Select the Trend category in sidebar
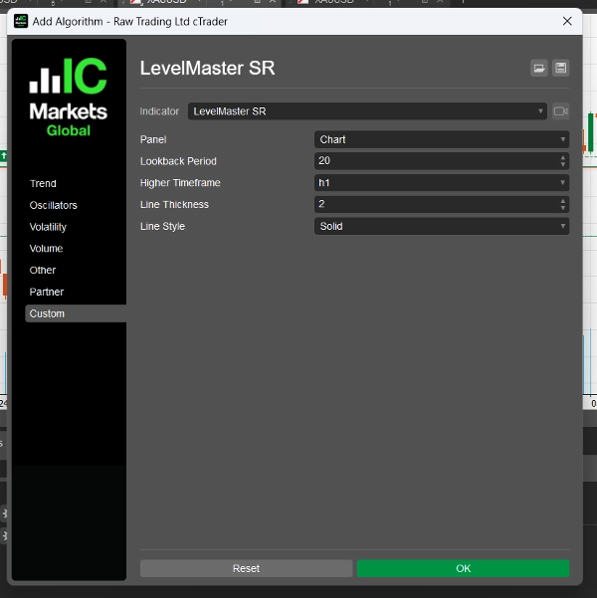Screen dimensions: 597x598 click(44, 183)
